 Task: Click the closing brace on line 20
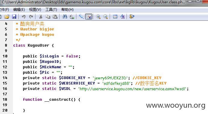(24, 110)
